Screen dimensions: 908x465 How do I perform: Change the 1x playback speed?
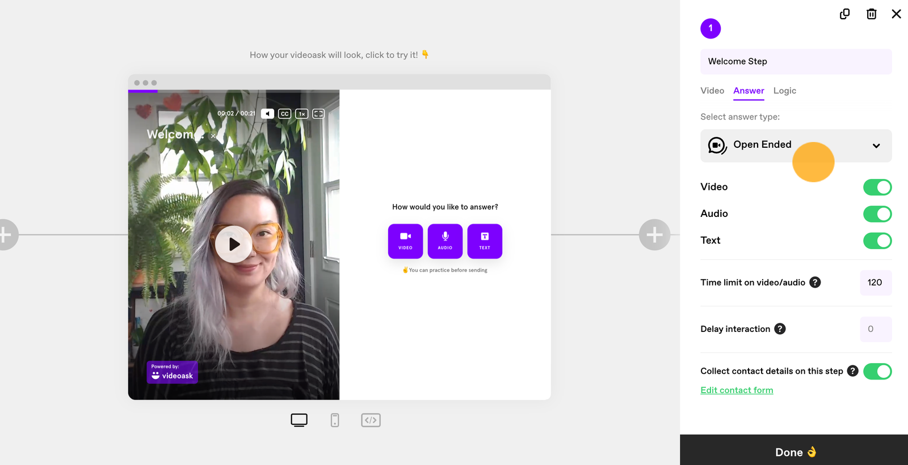301,113
